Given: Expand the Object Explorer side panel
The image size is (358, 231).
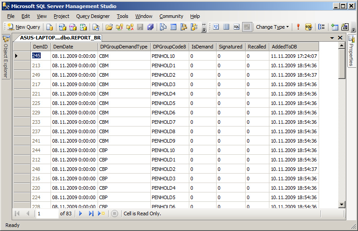Looking at the screenshot, I should [x=6, y=57].
